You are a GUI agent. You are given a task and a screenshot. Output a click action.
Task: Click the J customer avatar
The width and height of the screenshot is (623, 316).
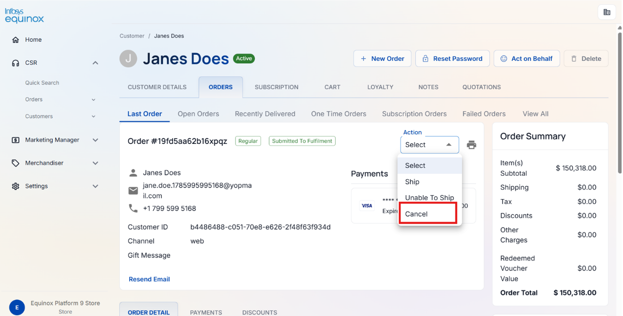coord(128,59)
